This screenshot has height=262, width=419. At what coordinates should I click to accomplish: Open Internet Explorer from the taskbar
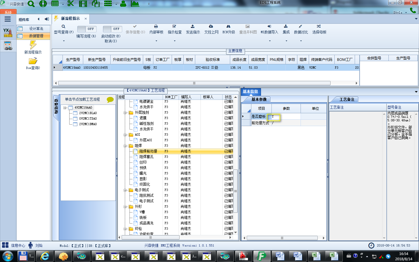click(45, 256)
